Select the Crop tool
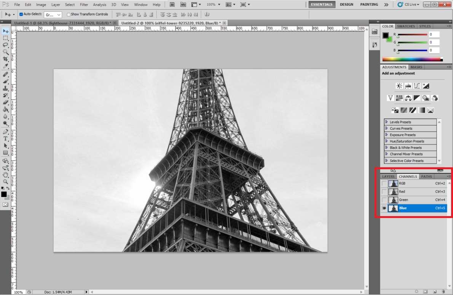Screen dimensions: 453x295 pyautogui.click(x=5, y=59)
